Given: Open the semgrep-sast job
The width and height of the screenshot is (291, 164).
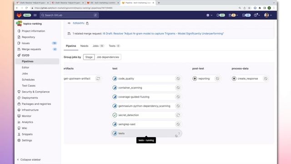Looking at the screenshot, I should click(x=127, y=124).
